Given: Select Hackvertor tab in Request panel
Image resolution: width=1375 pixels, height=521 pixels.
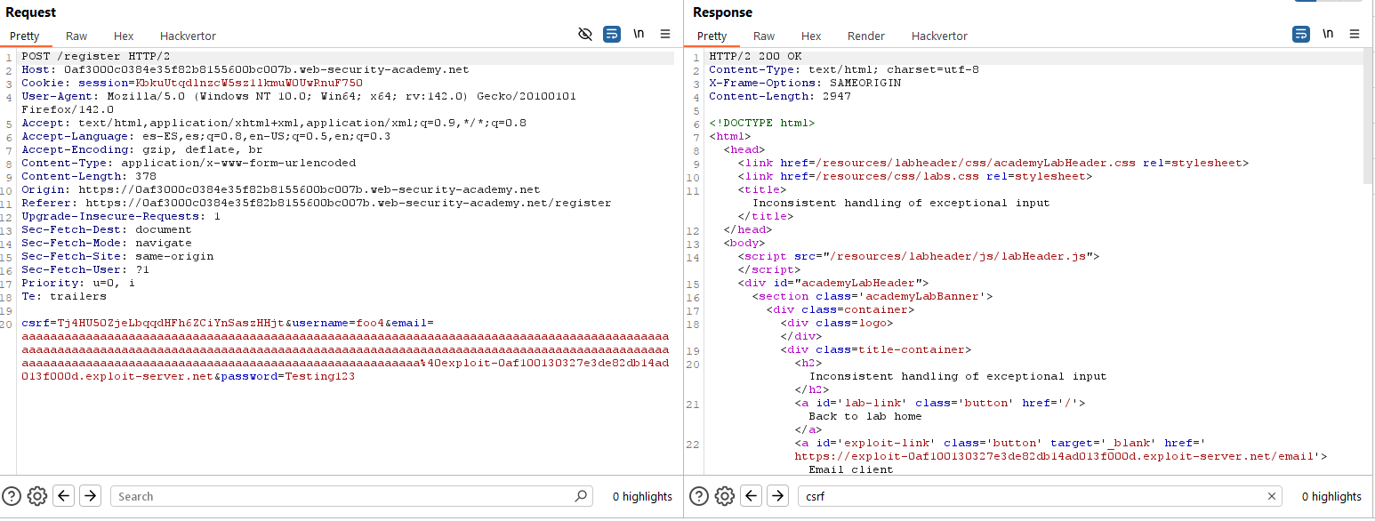Looking at the screenshot, I should coord(188,36).
